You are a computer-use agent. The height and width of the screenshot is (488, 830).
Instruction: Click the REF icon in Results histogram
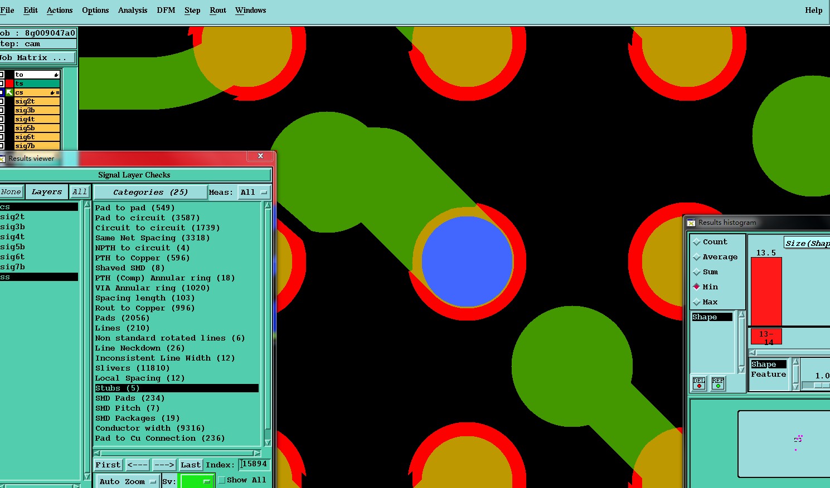tap(718, 383)
